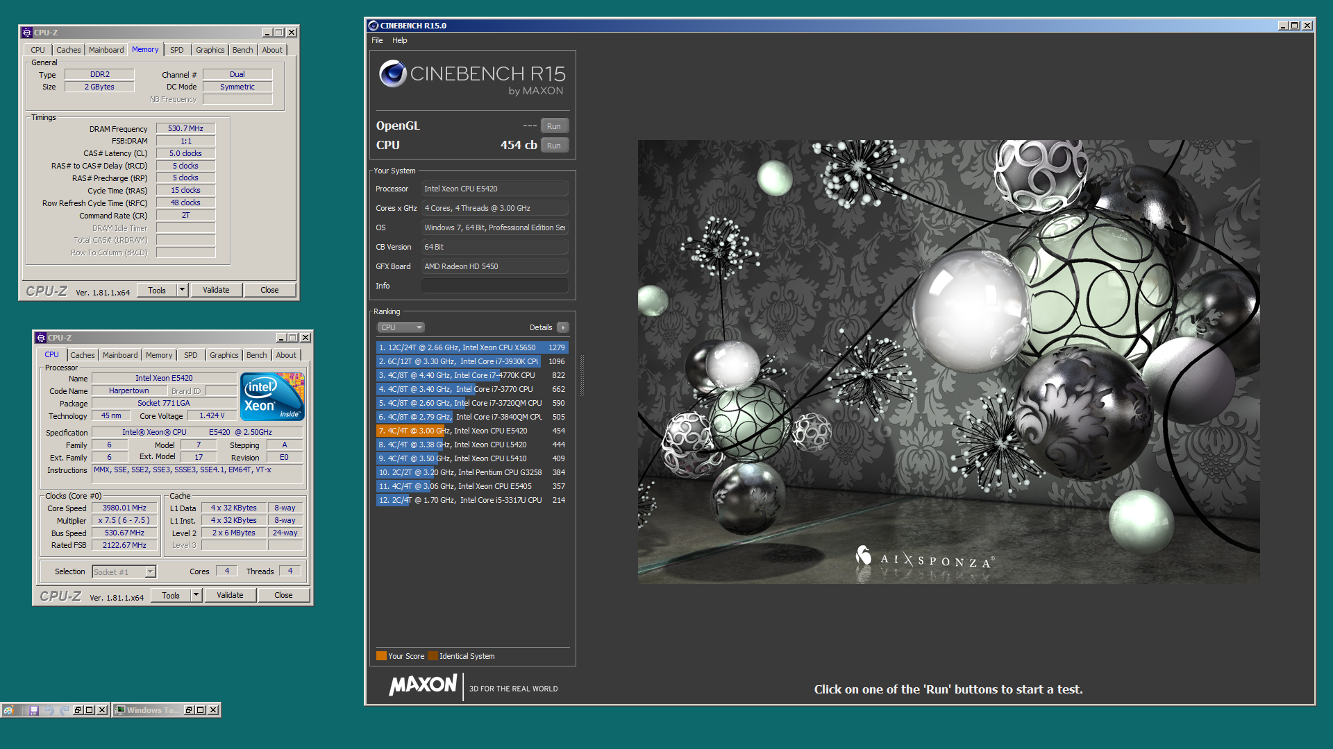Click DRAM Frequency value 530.7 MHz

pyautogui.click(x=185, y=128)
